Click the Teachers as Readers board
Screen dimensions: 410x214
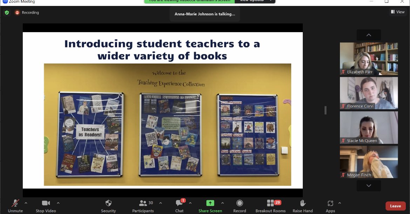(90, 135)
